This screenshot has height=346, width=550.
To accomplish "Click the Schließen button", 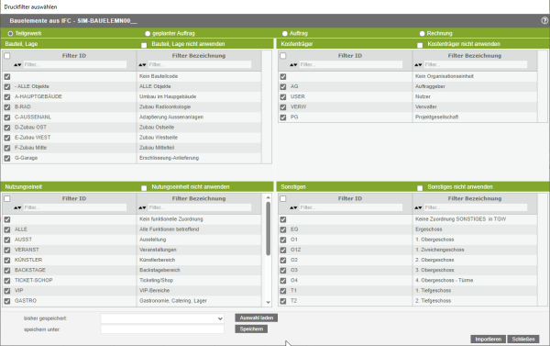I will click(x=523, y=339).
